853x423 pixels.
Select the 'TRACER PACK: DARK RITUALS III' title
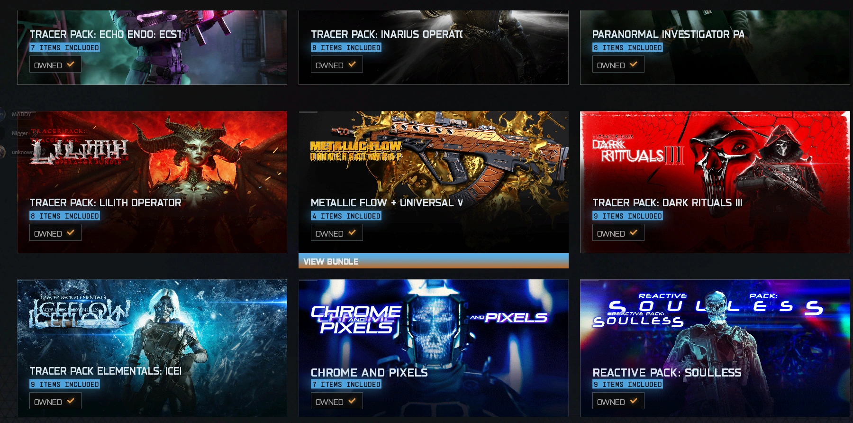coord(667,202)
